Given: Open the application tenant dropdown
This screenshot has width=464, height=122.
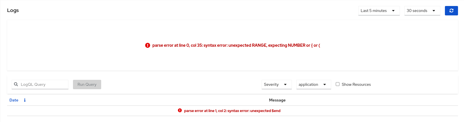Looking at the screenshot, I should [314, 84].
